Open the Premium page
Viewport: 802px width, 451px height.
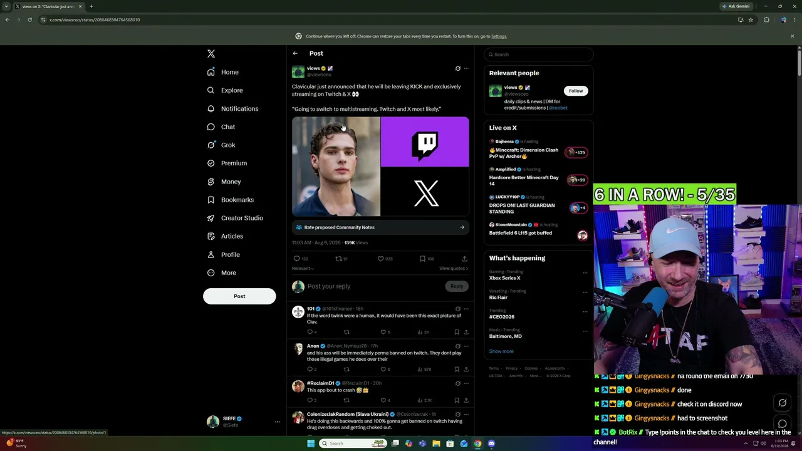coord(227,163)
